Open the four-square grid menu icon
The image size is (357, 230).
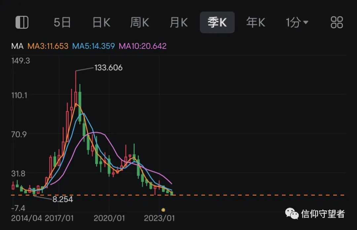pyautogui.click(x=337, y=22)
